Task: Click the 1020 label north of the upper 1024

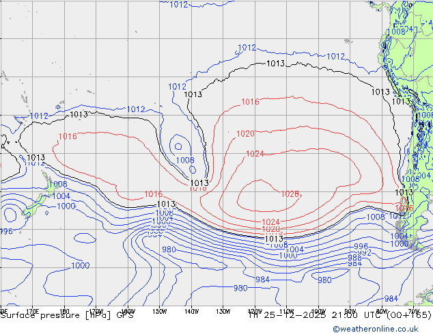Action: (245, 134)
